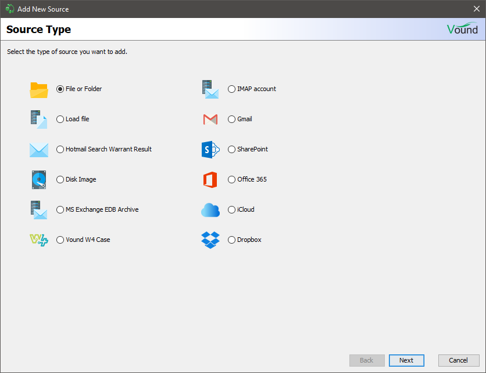Choose the Dropbox radio button

coord(232,240)
